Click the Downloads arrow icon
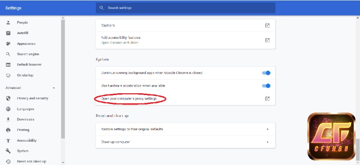 (x=8, y=119)
